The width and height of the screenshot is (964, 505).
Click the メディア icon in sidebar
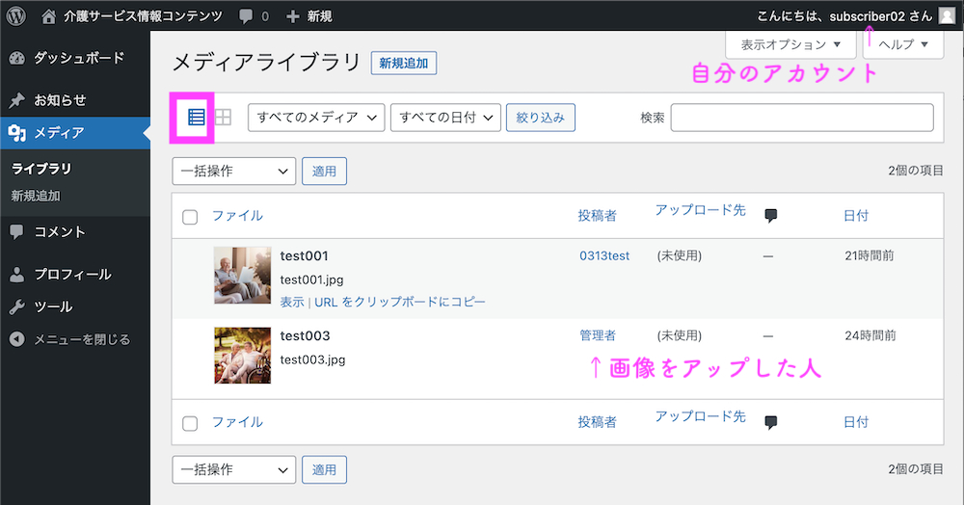tap(17, 133)
